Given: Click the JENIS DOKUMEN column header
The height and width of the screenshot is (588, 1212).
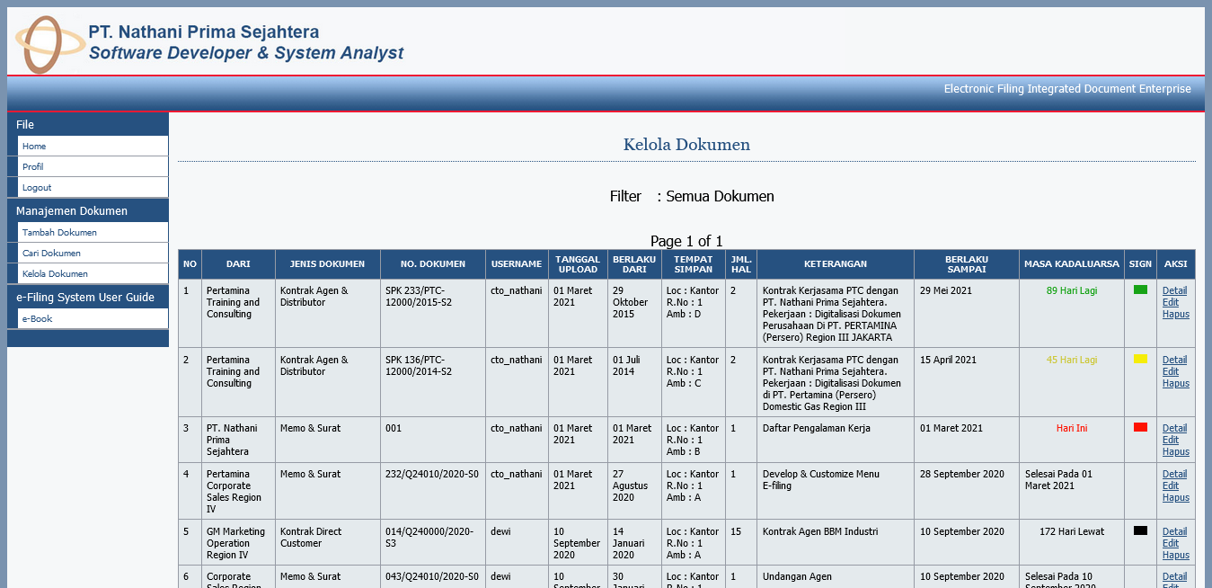Looking at the screenshot, I should click(327, 264).
